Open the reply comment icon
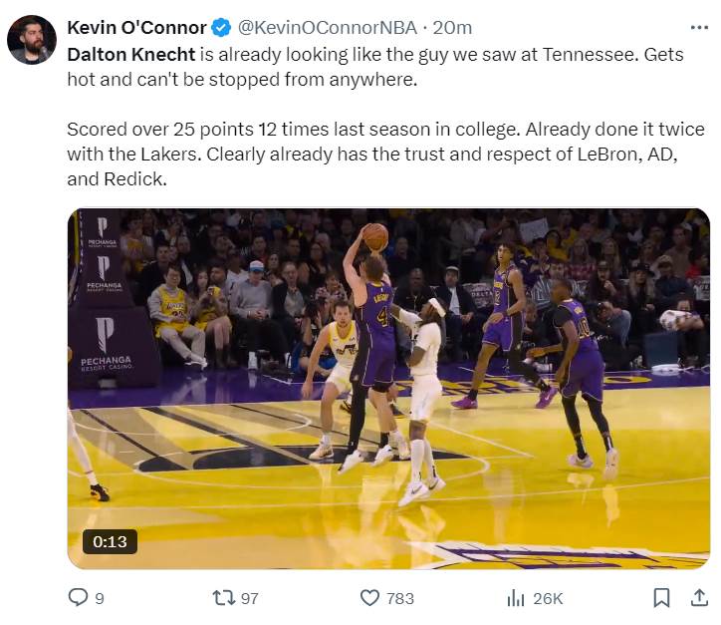Image resolution: width=721 pixels, height=625 pixels. [78, 597]
